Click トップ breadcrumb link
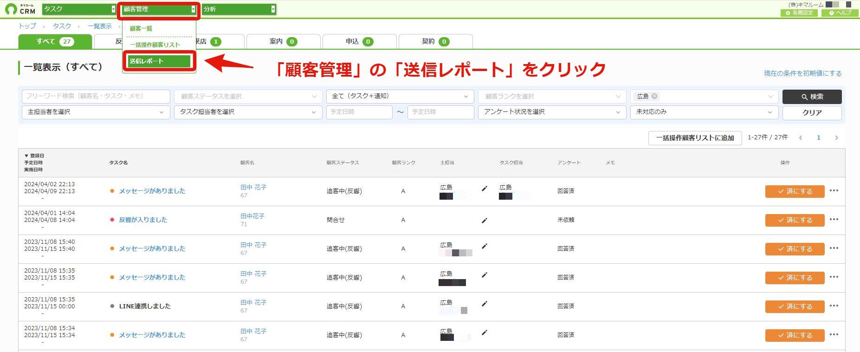 pyautogui.click(x=27, y=26)
